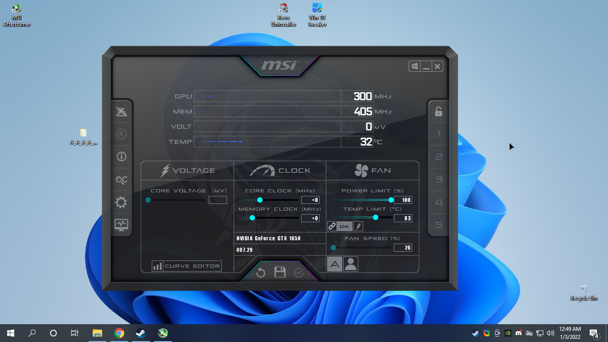Viewport: 608px width, 342px height.
Task: Click the Core Voltage slider handle
Action: tap(148, 200)
